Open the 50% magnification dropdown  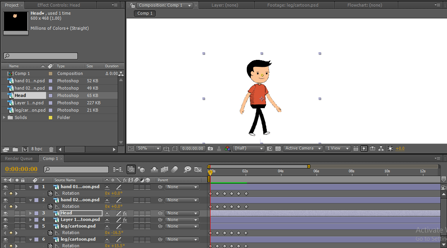pyautogui.click(x=148, y=148)
